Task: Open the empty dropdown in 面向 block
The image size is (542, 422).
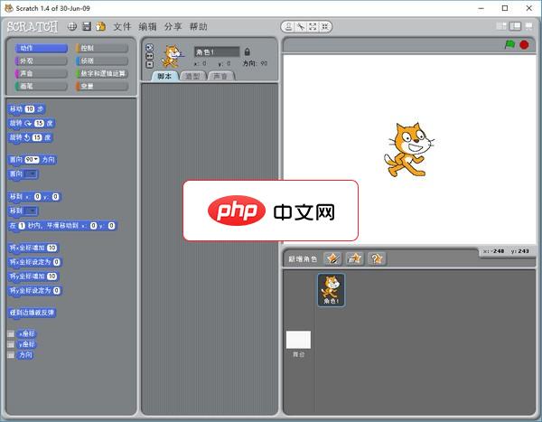Action: [x=31, y=173]
